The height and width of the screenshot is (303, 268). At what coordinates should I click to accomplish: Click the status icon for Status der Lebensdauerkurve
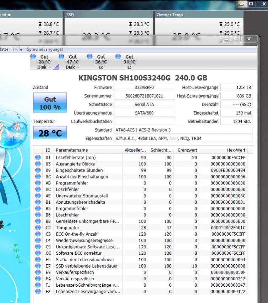click(x=38, y=259)
